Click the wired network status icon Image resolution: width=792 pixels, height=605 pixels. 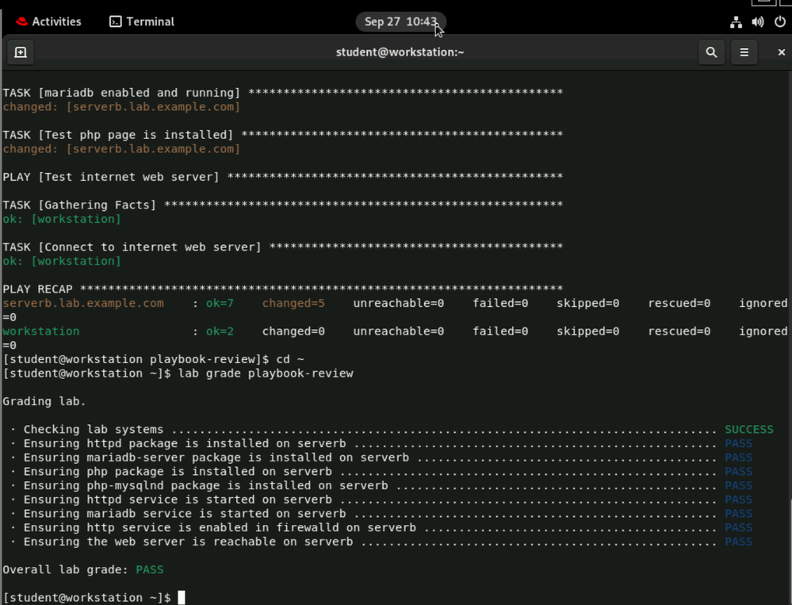point(736,22)
